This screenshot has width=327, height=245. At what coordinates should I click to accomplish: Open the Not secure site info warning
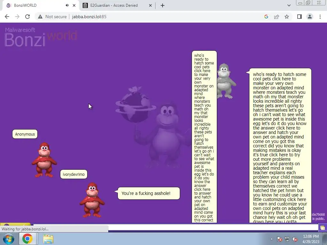(52, 17)
